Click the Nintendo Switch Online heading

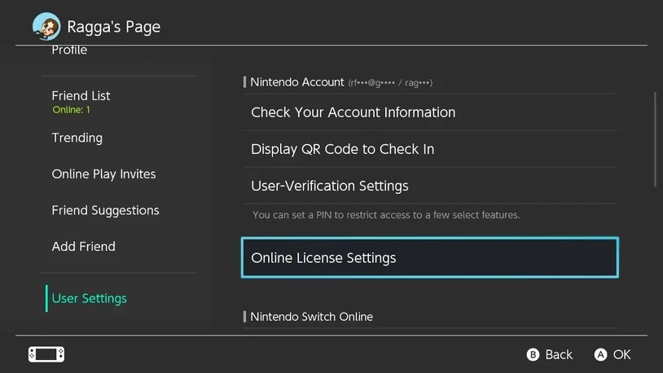tap(312, 317)
